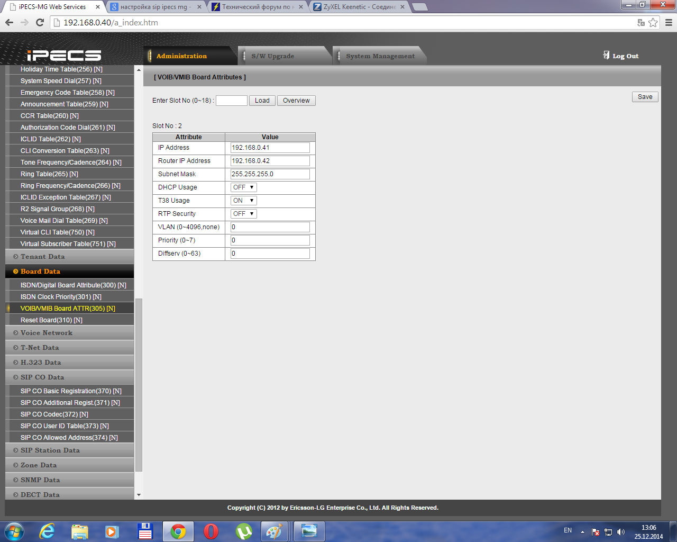
Task: Open the System Management tab
Action: tap(380, 56)
